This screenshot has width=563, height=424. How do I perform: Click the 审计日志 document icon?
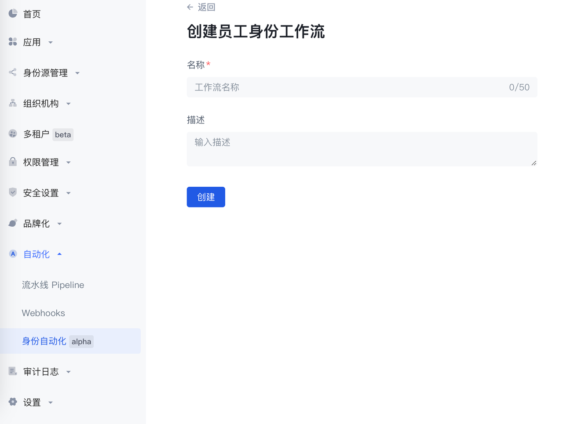pos(13,371)
